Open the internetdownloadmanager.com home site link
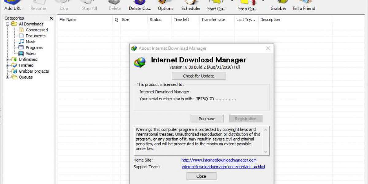Viewport: 368px width, 184px height. 219,160
